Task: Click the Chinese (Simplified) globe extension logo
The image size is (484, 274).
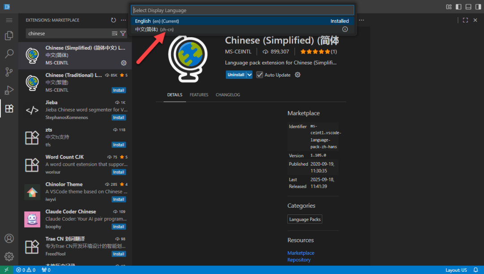Action: (x=188, y=59)
